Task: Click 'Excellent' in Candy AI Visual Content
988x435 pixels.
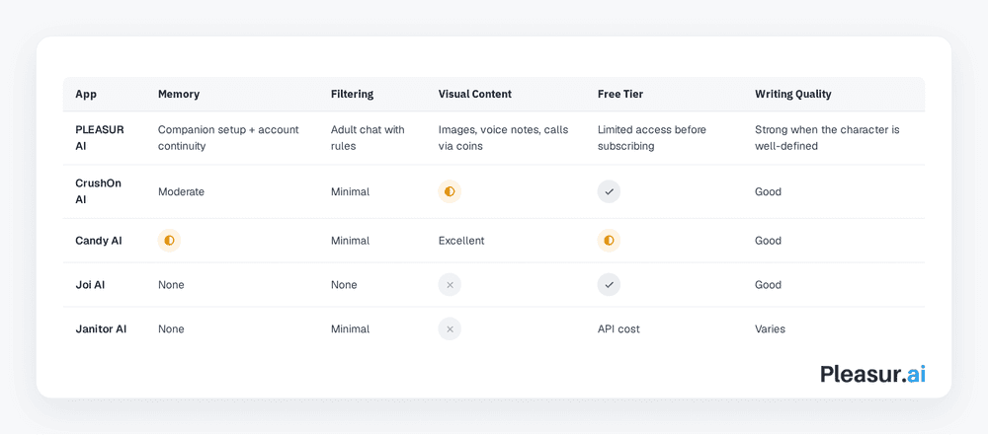Action: (x=461, y=241)
